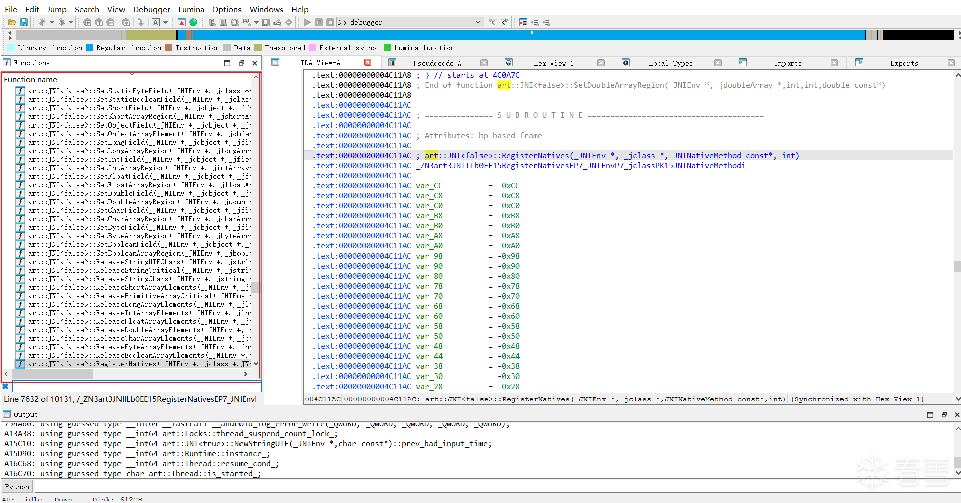Click the Open file toolbar icon

click(x=12, y=22)
